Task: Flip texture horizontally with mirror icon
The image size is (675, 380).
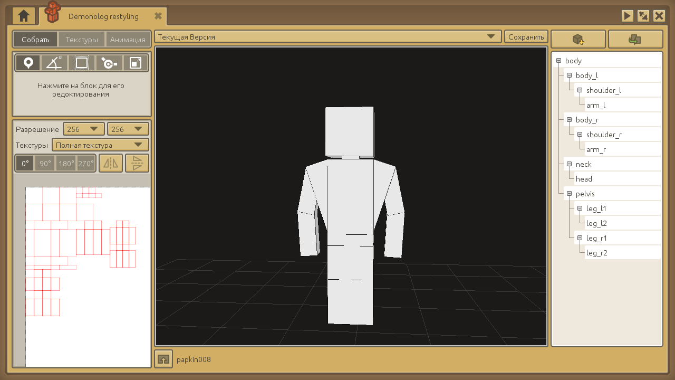Action: 111,164
